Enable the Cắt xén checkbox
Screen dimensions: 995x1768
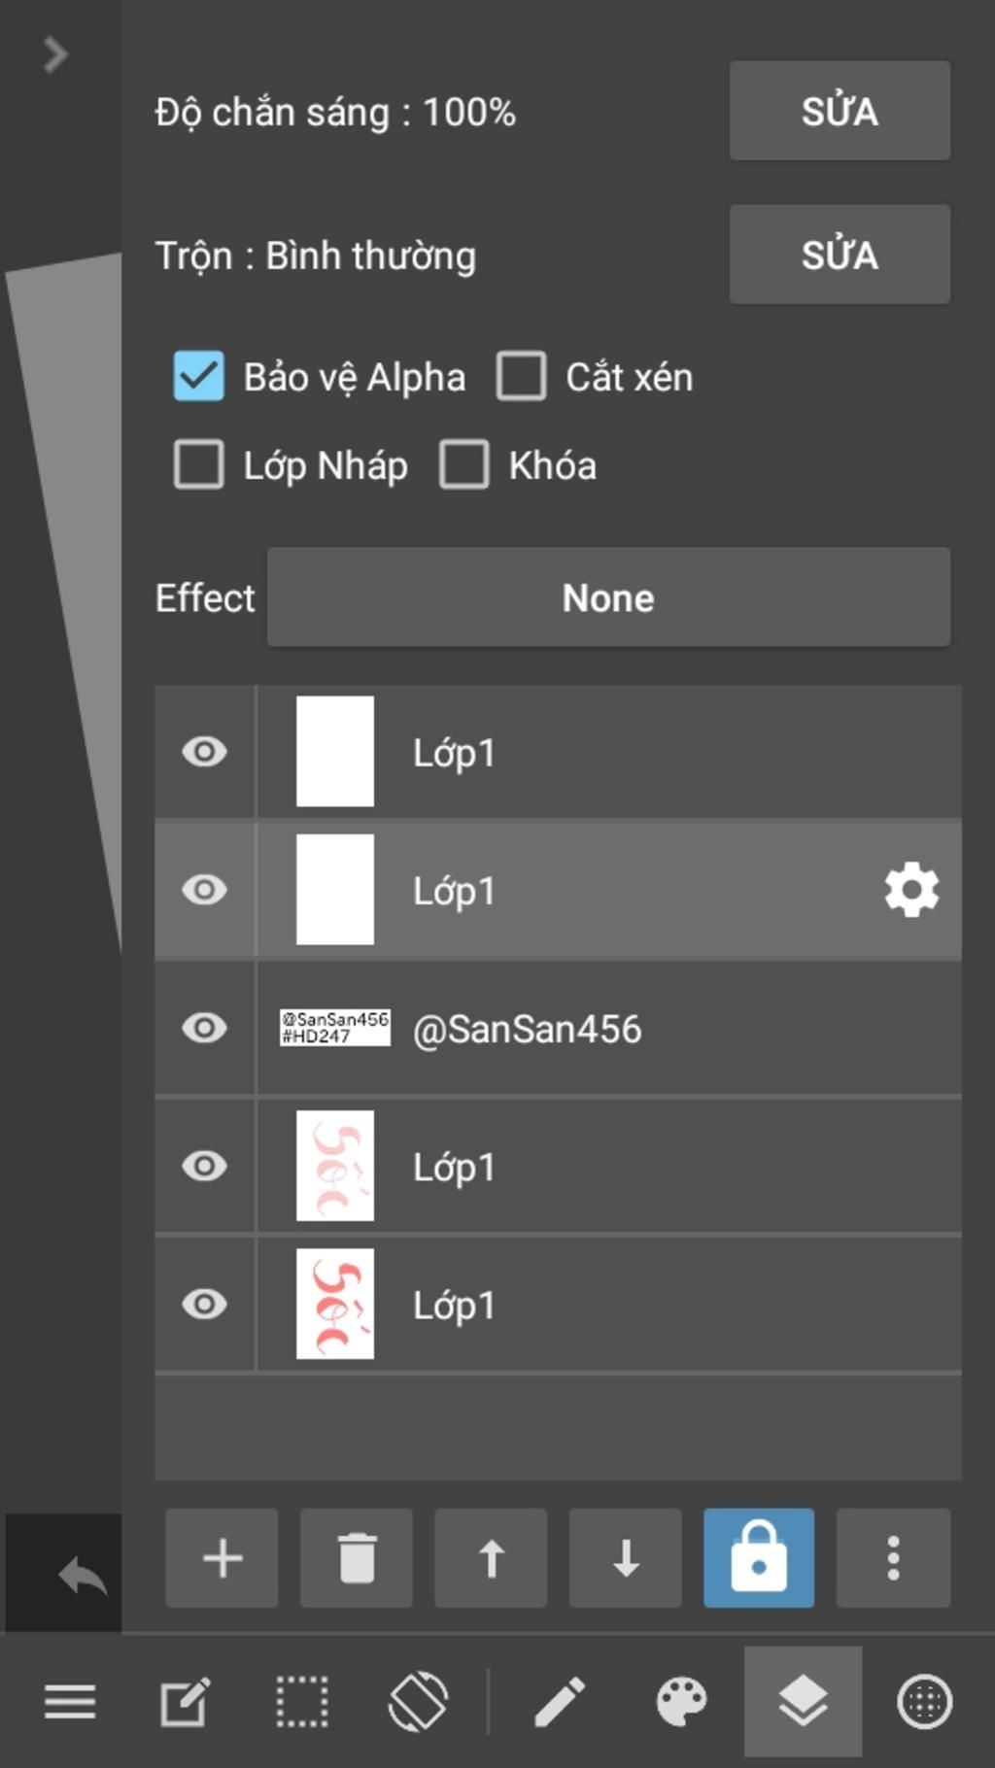(522, 376)
